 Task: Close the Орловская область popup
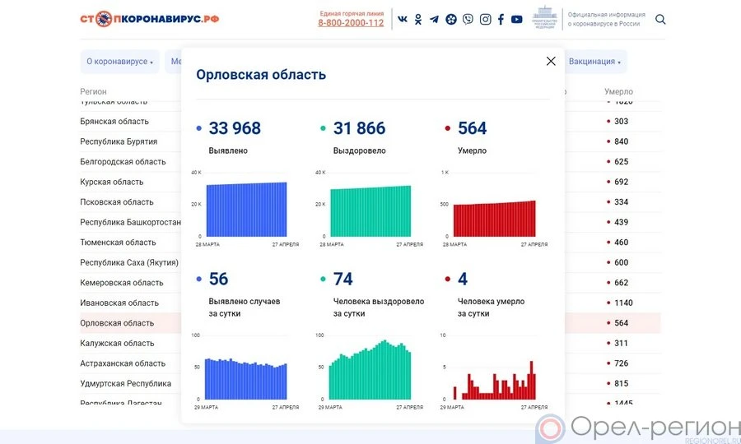[x=551, y=61]
